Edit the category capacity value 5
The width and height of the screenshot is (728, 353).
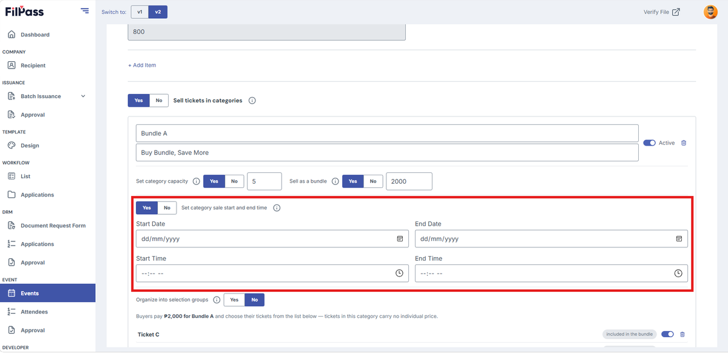pyautogui.click(x=265, y=181)
